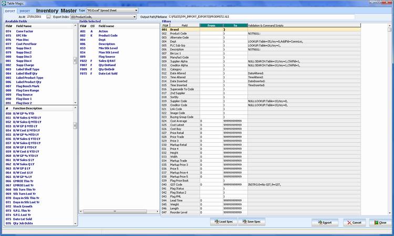Click Dept filter row in Filters grid

pyautogui.click(x=261, y=41)
